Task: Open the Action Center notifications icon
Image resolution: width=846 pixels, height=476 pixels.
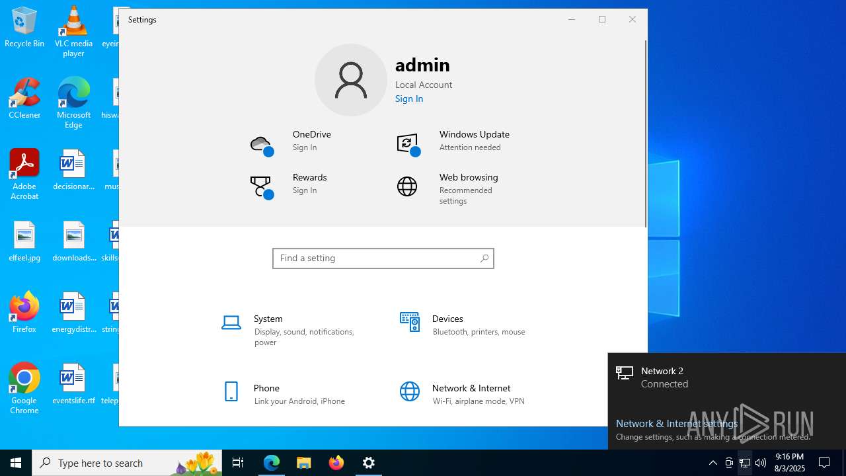Action: click(x=824, y=463)
